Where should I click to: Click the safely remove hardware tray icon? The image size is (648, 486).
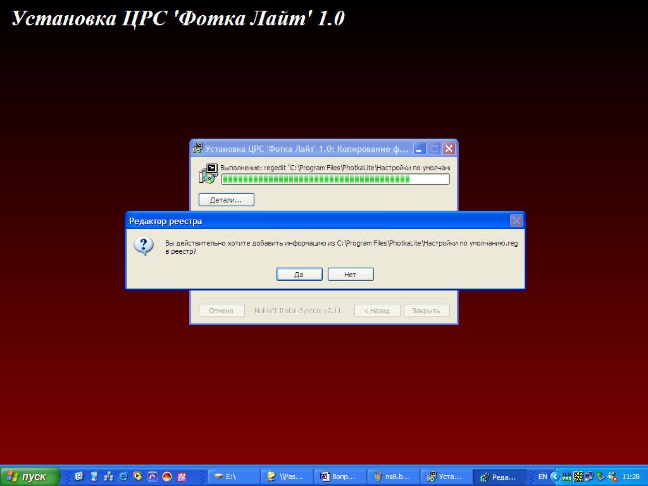point(601,477)
